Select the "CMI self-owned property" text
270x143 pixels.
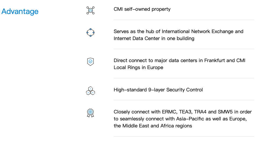click(142, 9)
